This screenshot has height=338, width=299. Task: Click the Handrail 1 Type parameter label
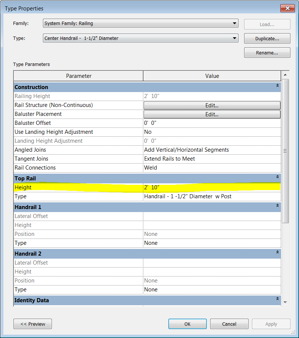click(x=21, y=243)
